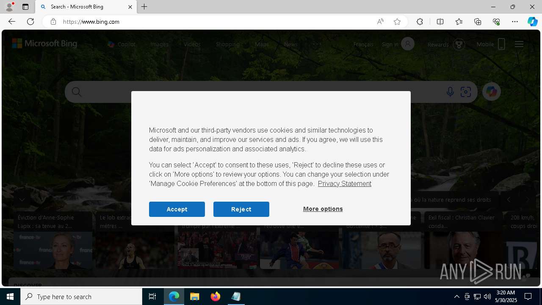Open the Edge profile icon

click(x=9, y=7)
